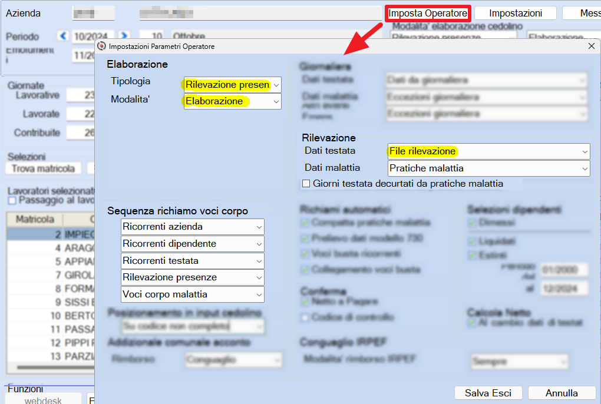Select employee row with matricola 9
This screenshot has height=404, width=601.
click(51, 302)
